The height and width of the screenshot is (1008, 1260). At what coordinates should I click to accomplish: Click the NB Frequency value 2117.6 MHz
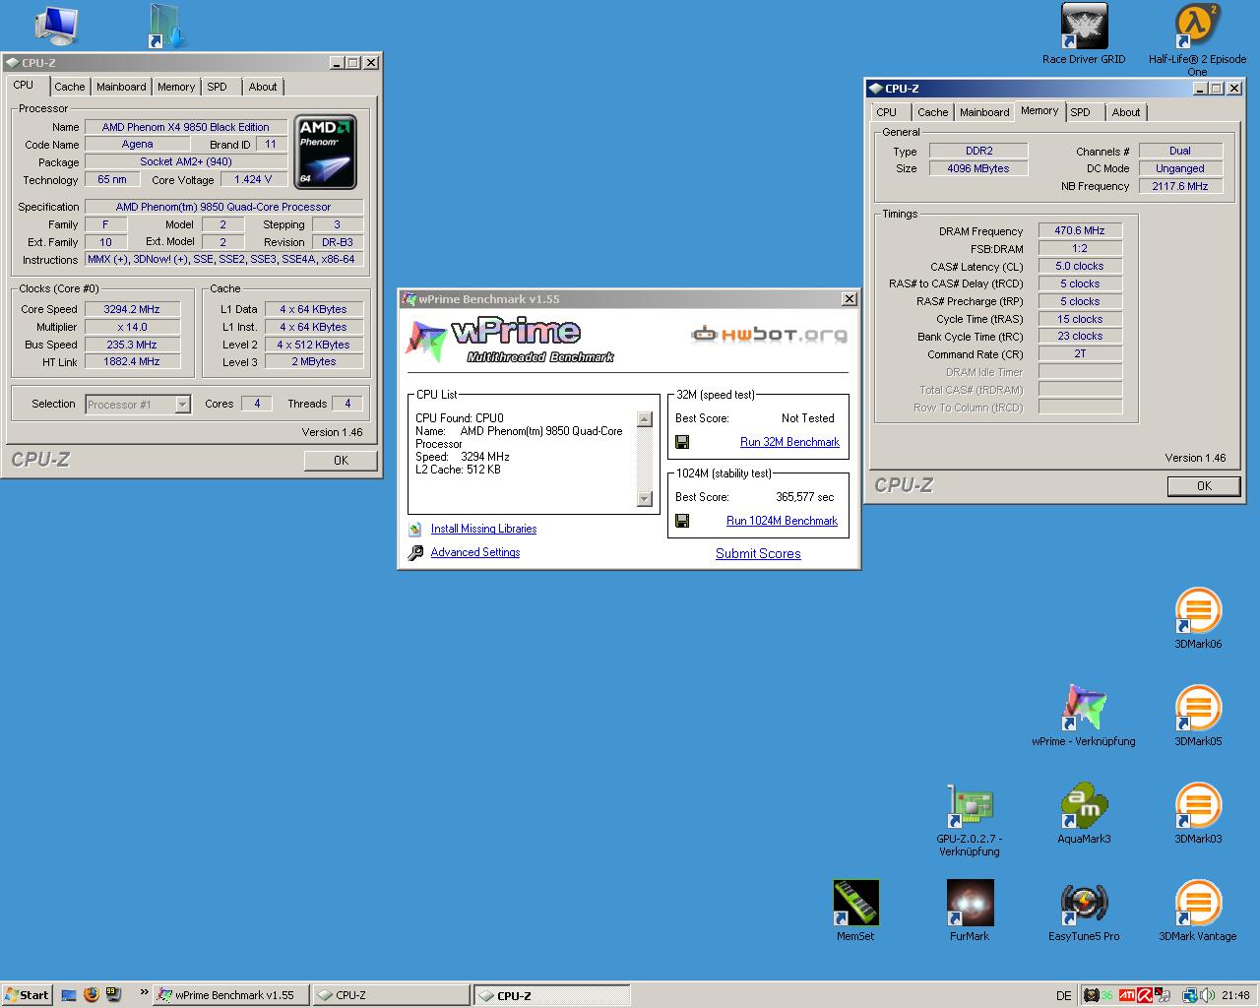pos(1181,186)
